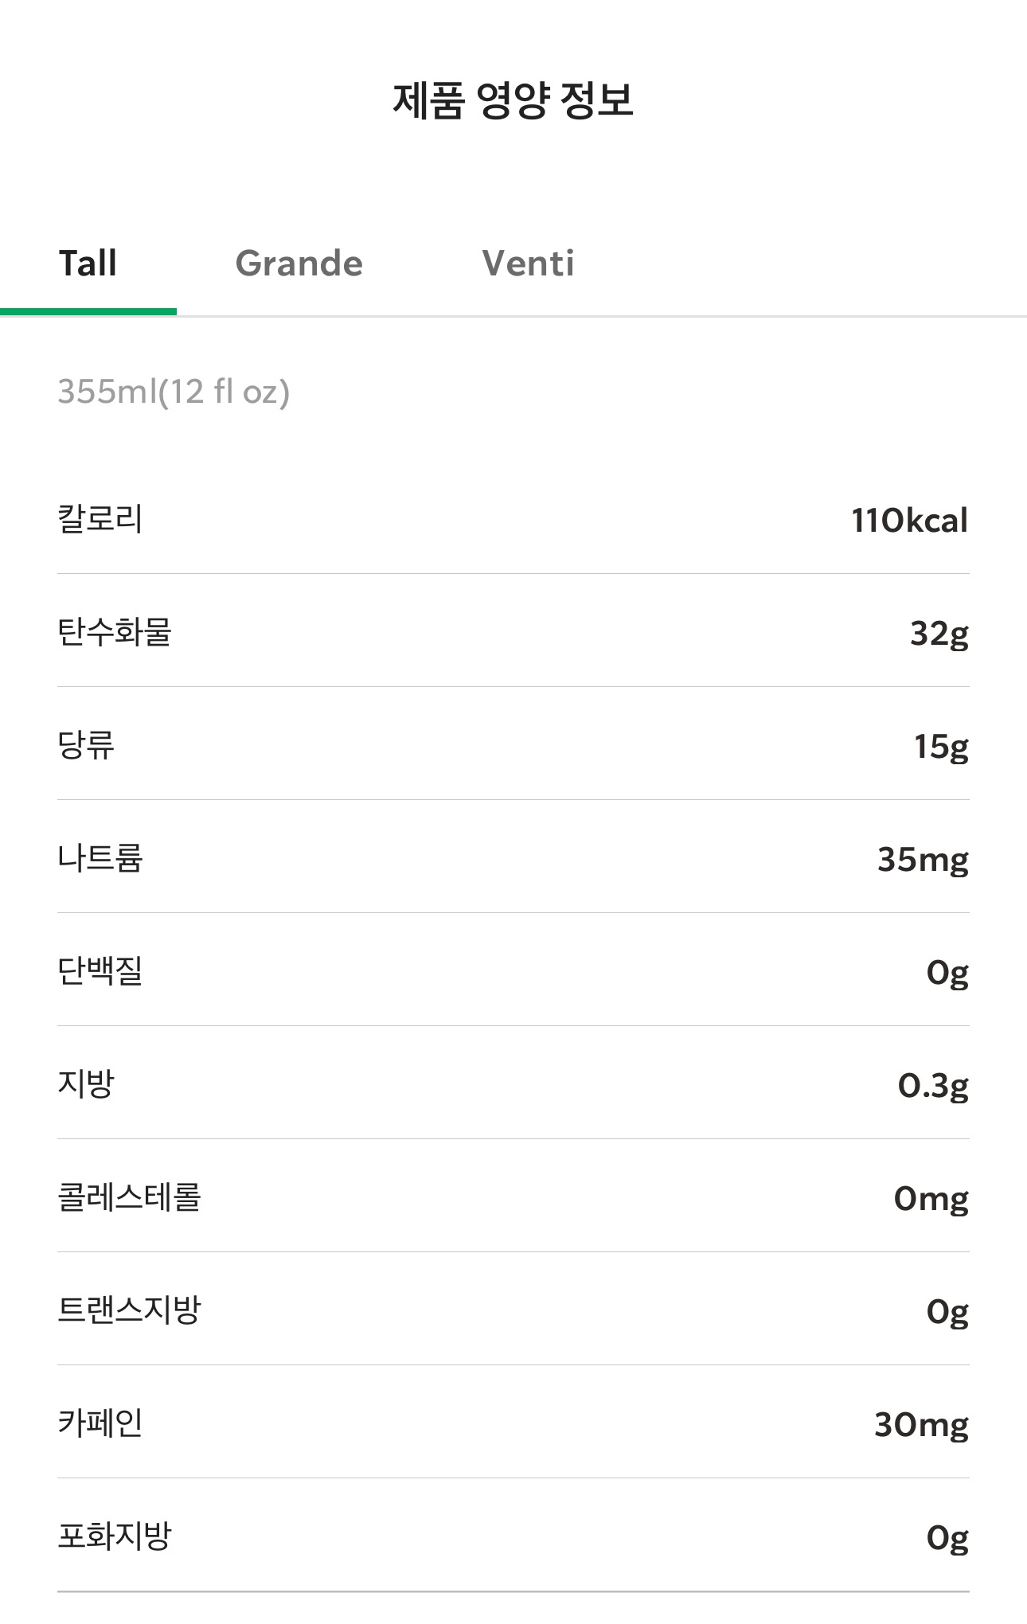The width and height of the screenshot is (1027, 1624).
Task: Tap the 355ml(12 fl oz) serving size text
Action: click(174, 392)
